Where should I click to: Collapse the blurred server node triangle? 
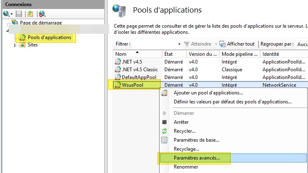click(7, 31)
